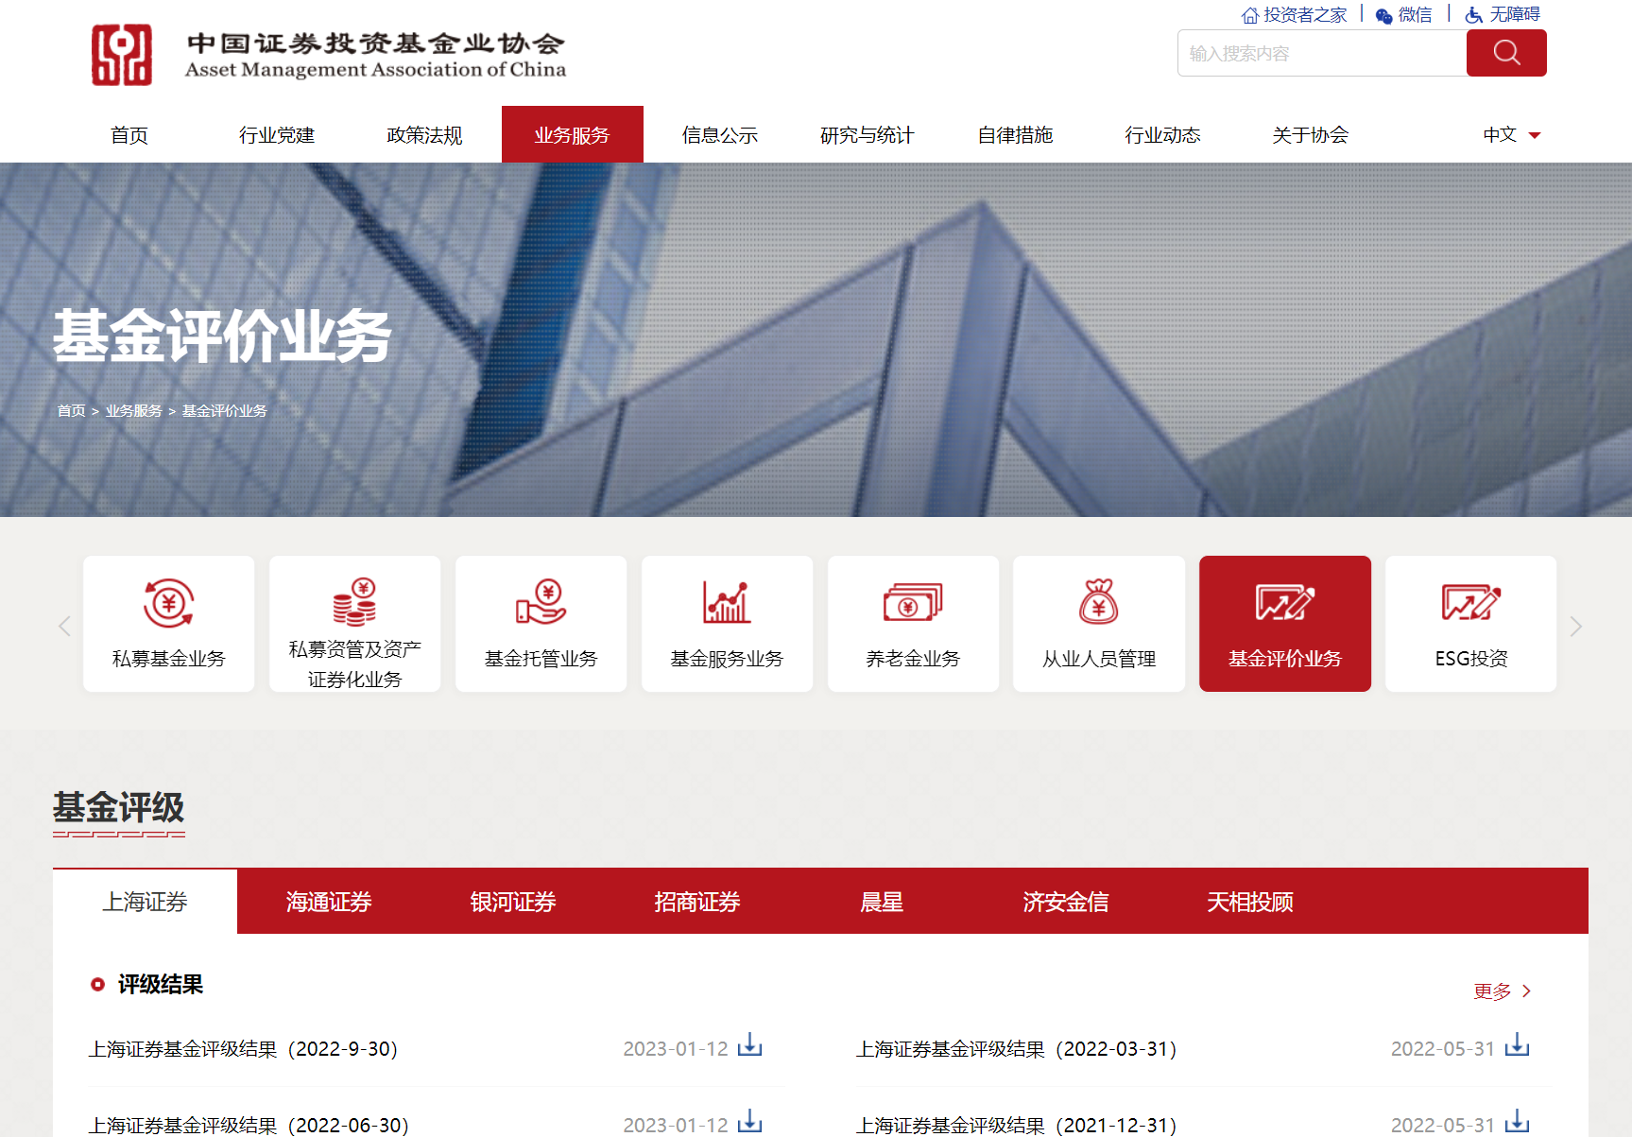Select the 私募资管及资产证券化业务 coins icon
The width and height of the screenshot is (1632, 1137).
coord(355,602)
